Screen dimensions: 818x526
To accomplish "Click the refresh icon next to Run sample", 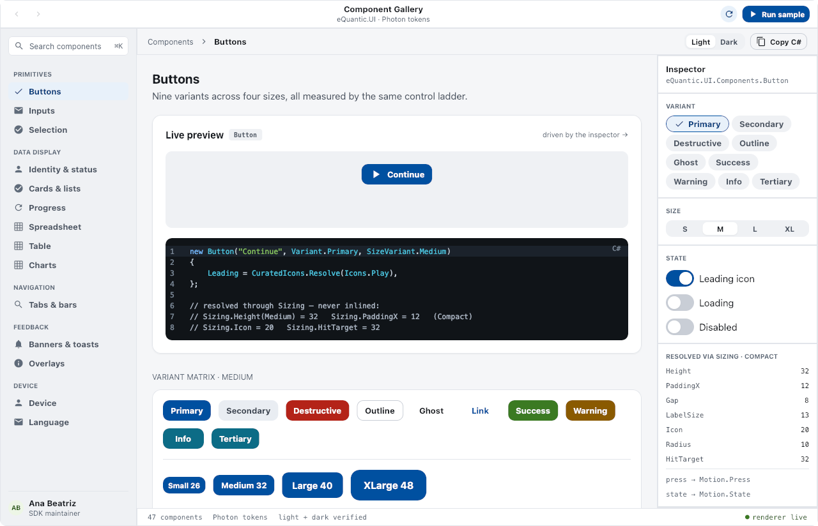I will 729,14.
